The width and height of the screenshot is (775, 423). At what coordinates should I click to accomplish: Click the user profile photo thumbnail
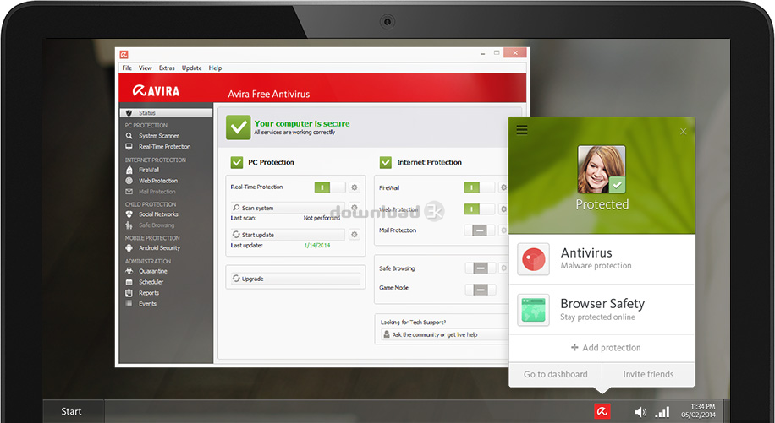[x=601, y=170]
